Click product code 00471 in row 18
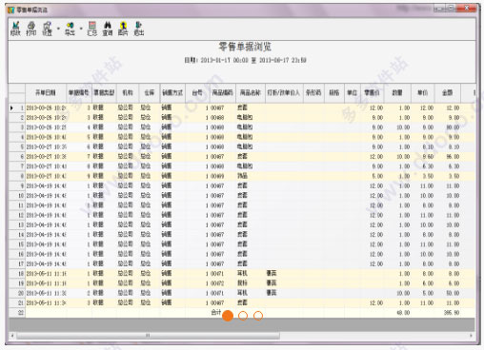The width and height of the screenshot is (484, 350). click(217, 273)
